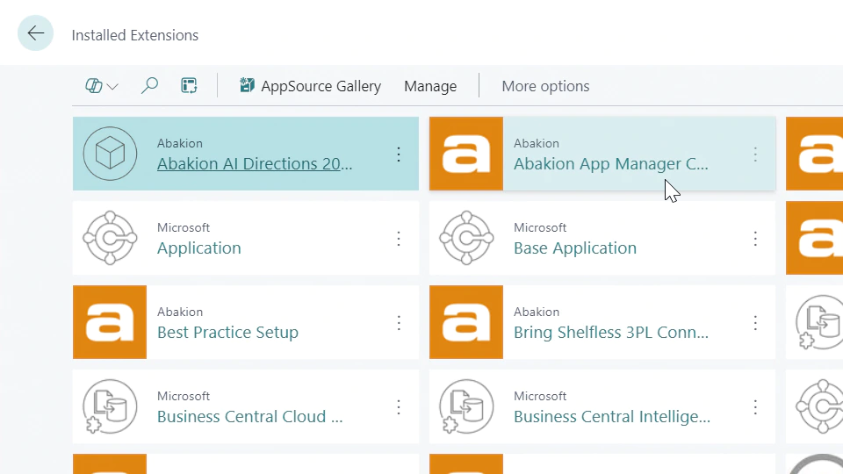Open three-dot menu for Application

click(x=399, y=239)
